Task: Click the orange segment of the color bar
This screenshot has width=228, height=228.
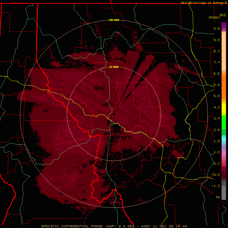Action: pos(224,87)
